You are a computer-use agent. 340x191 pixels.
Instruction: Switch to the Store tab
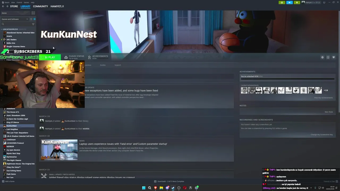click(x=14, y=6)
